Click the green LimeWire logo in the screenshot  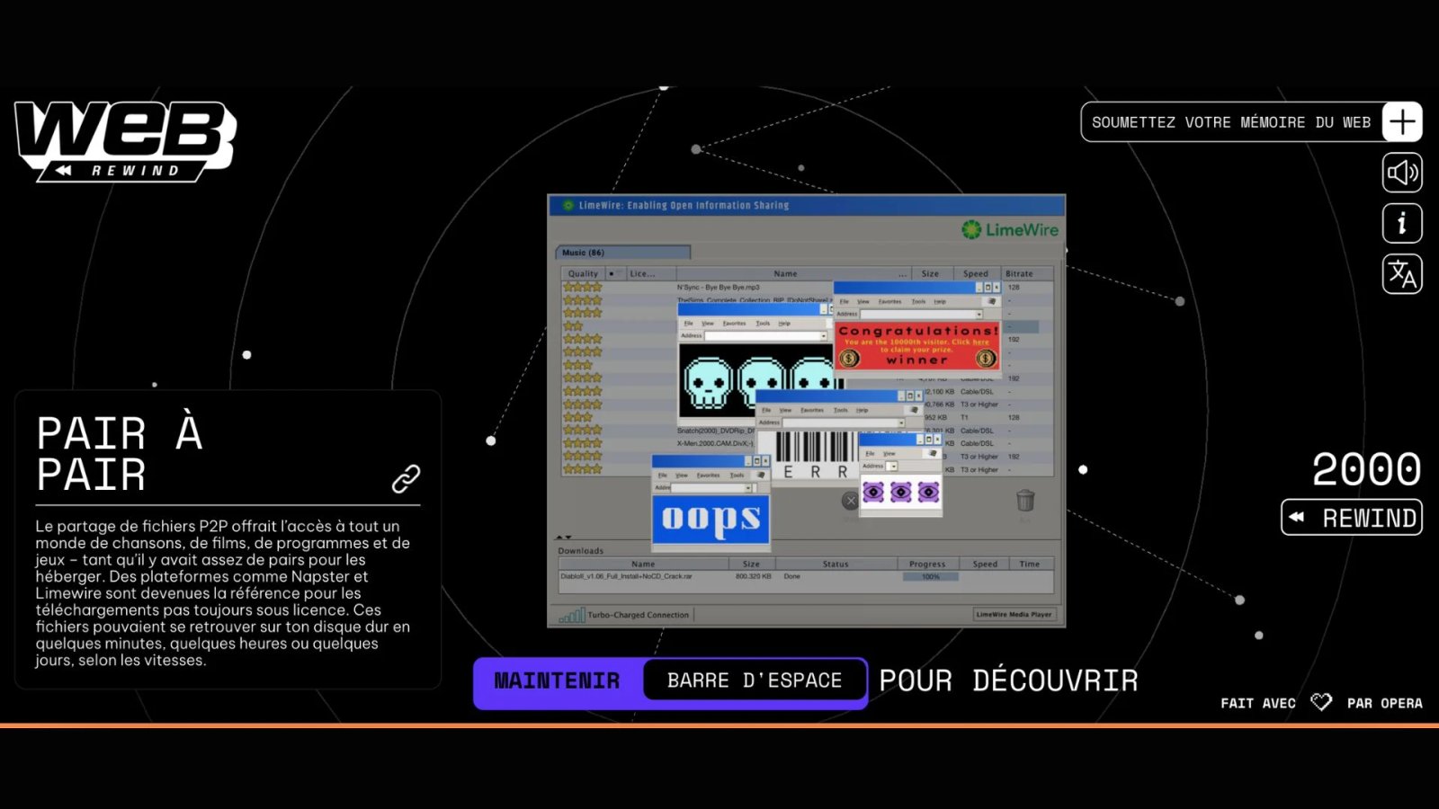[1009, 230]
